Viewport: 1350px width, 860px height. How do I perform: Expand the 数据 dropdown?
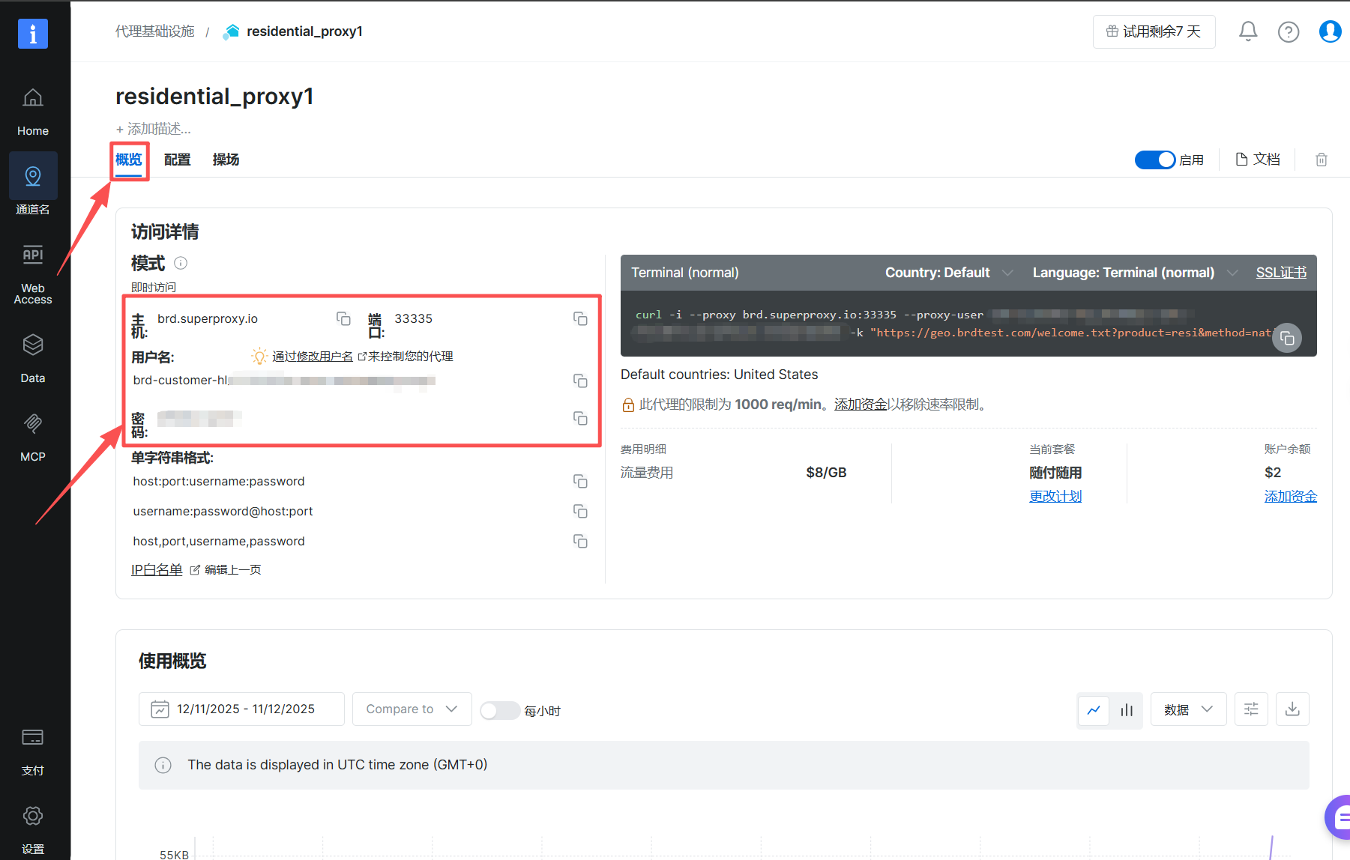(1187, 709)
